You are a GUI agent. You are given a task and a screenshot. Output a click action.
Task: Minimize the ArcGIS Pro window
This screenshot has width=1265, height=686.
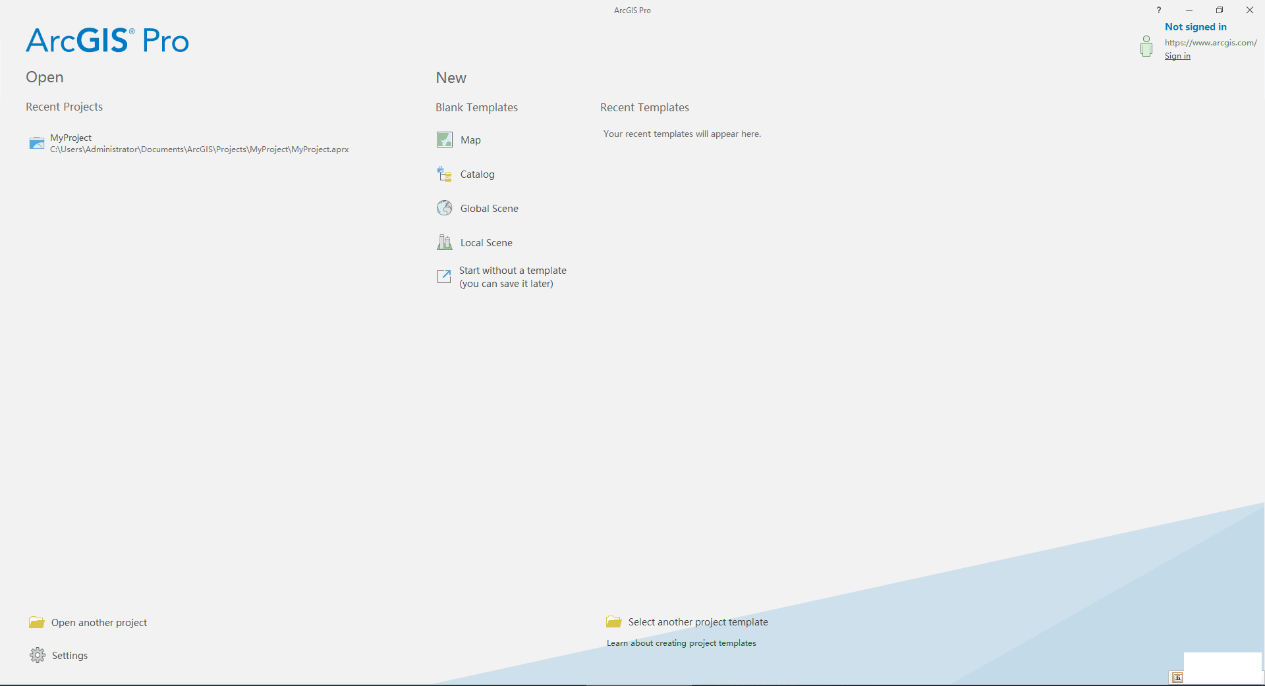click(x=1189, y=10)
